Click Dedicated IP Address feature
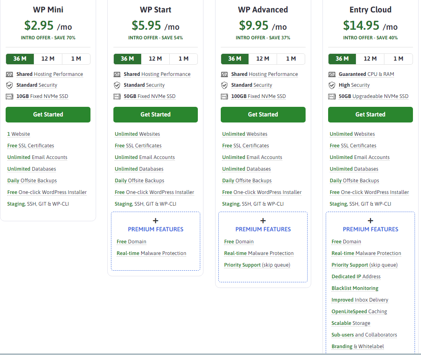 [356, 276]
